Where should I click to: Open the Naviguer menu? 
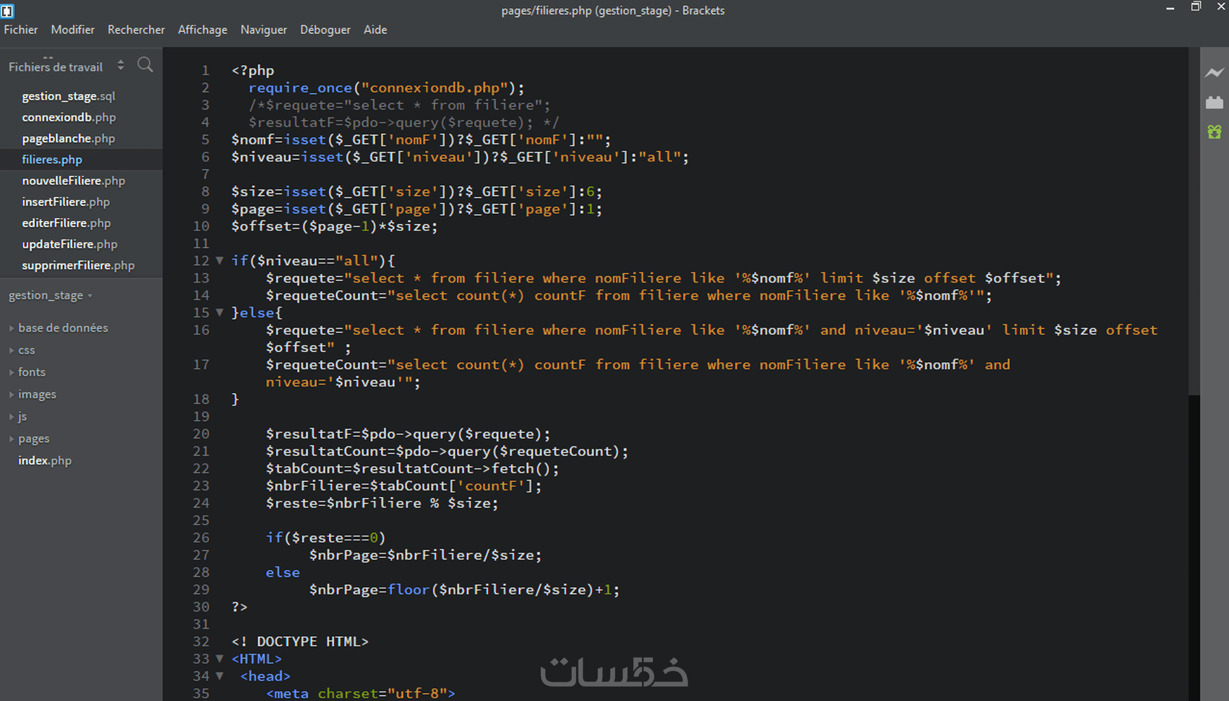263,30
